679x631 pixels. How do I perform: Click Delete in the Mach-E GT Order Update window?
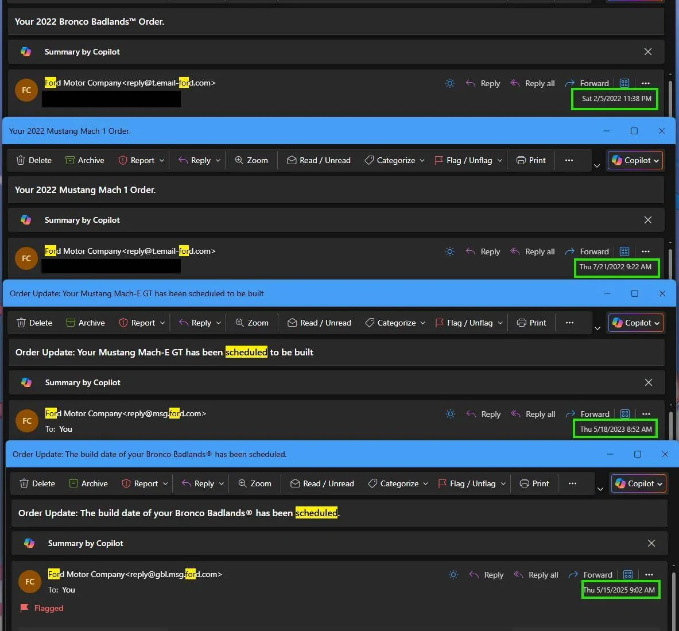tap(34, 323)
